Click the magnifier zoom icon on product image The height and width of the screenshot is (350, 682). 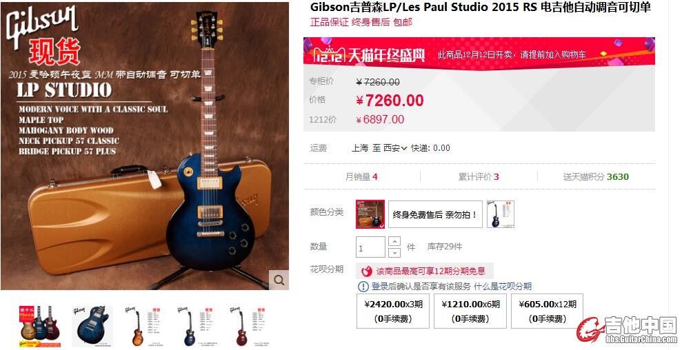pyautogui.click(x=279, y=280)
